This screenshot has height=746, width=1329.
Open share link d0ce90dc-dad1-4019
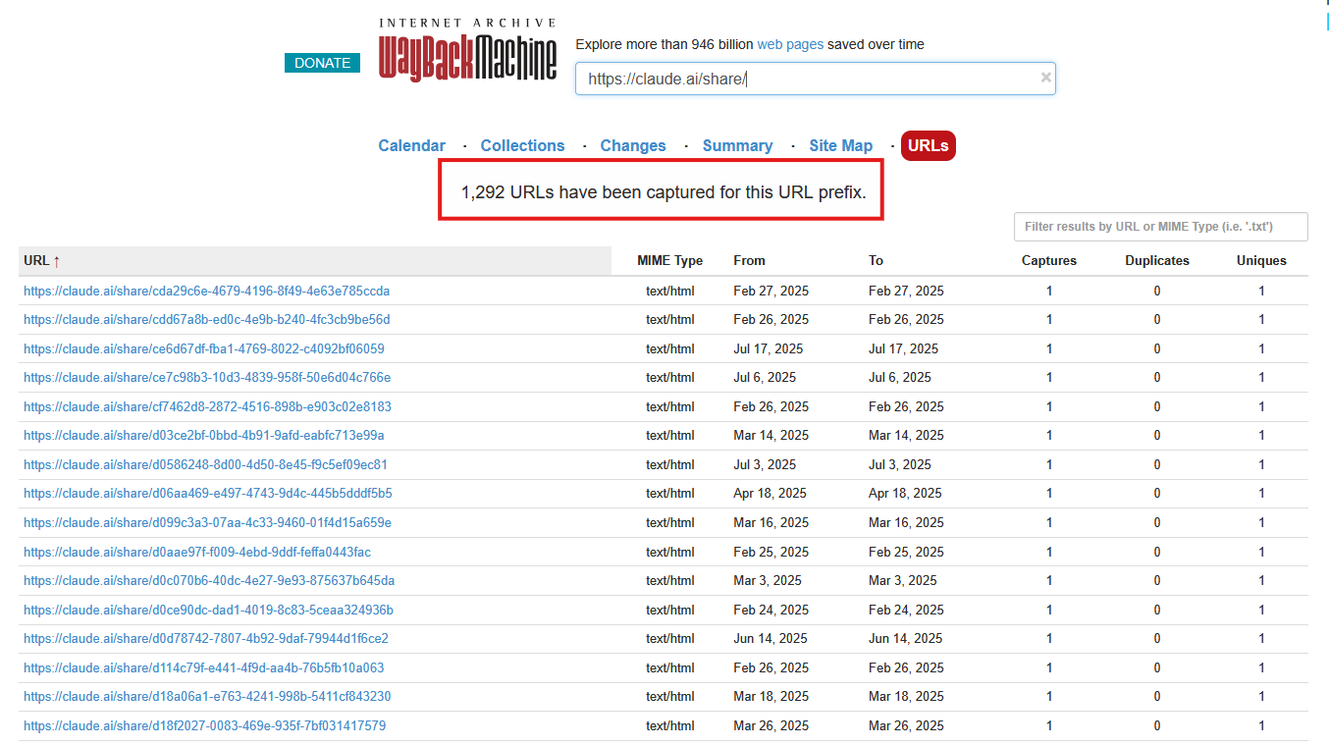pos(208,610)
